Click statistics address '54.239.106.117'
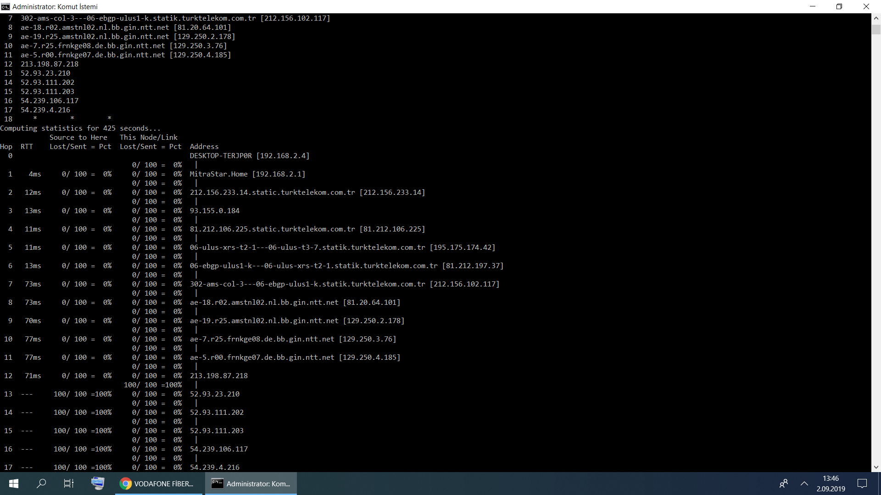The image size is (881, 495). coord(219,449)
